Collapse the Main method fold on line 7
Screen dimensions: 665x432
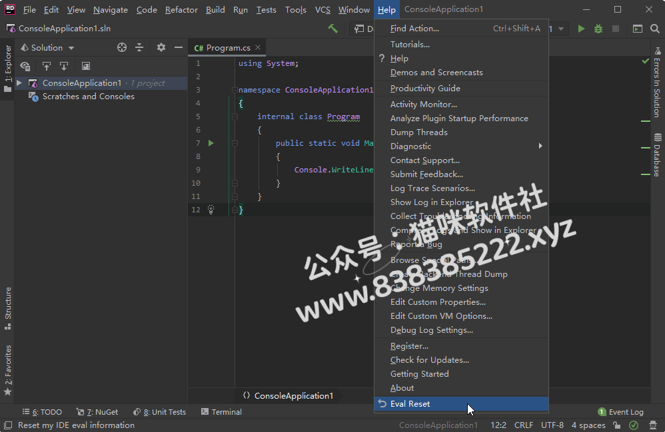(235, 143)
